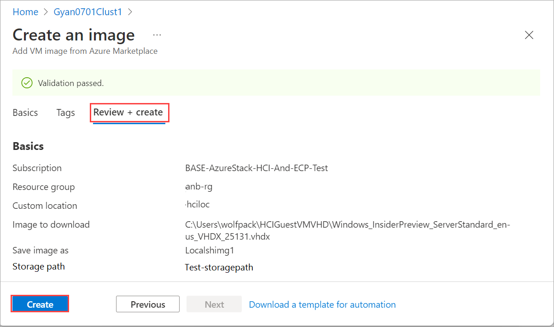Switch to the Basics tab
The image size is (554, 327).
25,113
